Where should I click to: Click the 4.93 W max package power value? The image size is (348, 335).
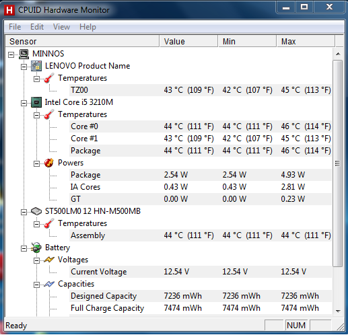pos(293,175)
